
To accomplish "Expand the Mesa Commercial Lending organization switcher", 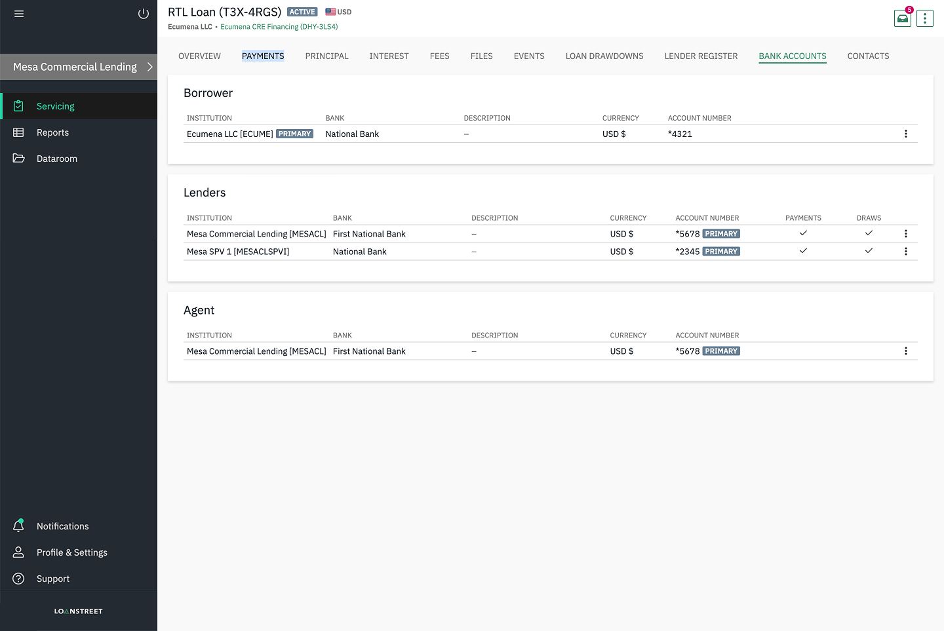I will point(79,67).
